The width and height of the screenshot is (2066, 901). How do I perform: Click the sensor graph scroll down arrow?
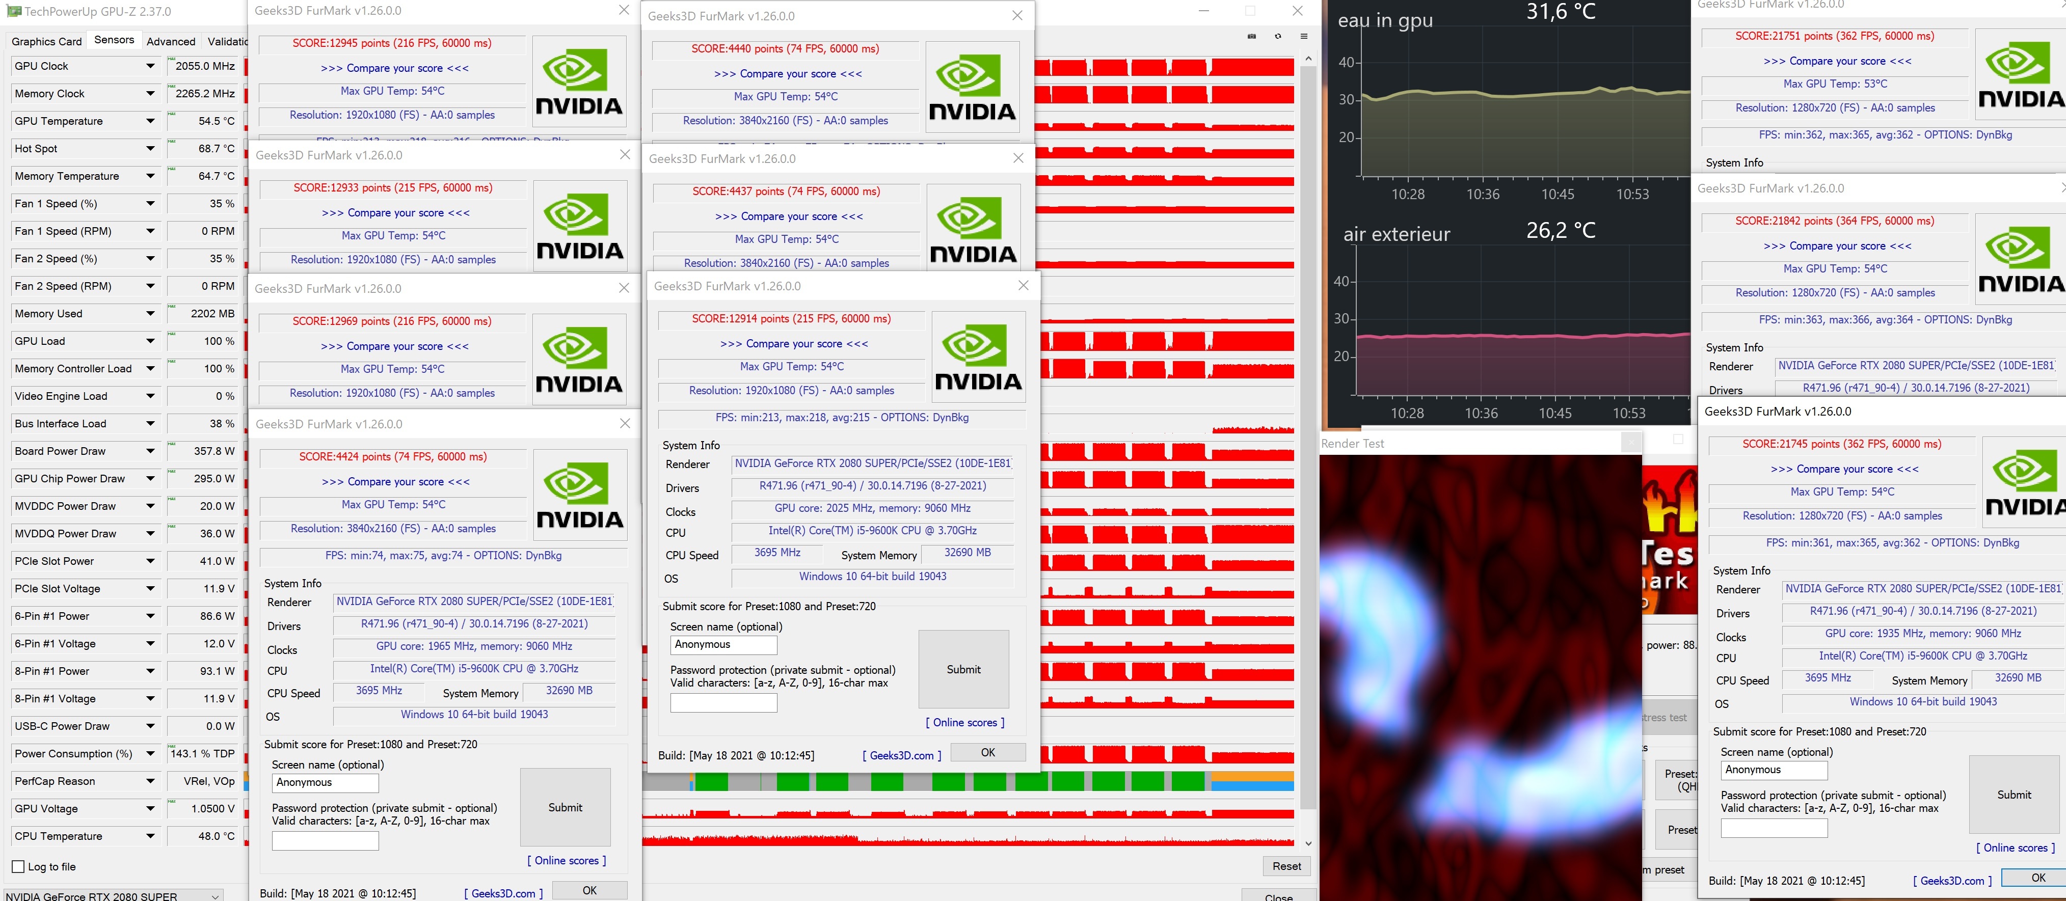click(x=1308, y=843)
